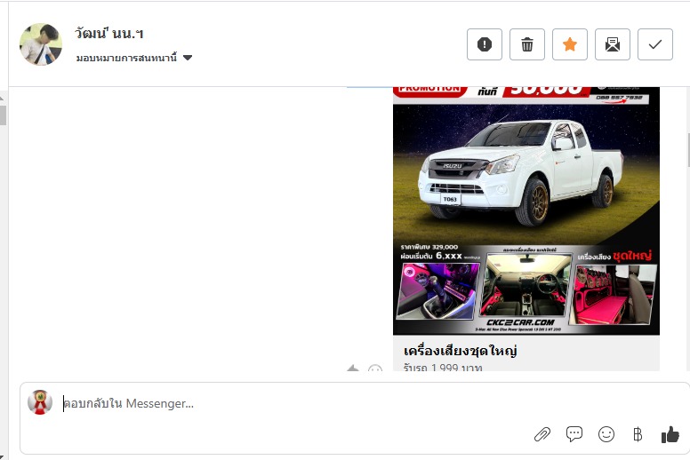Open the white Isuzu pickup ad image
Viewport: 690px width, 460px height.
click(526, 210)
